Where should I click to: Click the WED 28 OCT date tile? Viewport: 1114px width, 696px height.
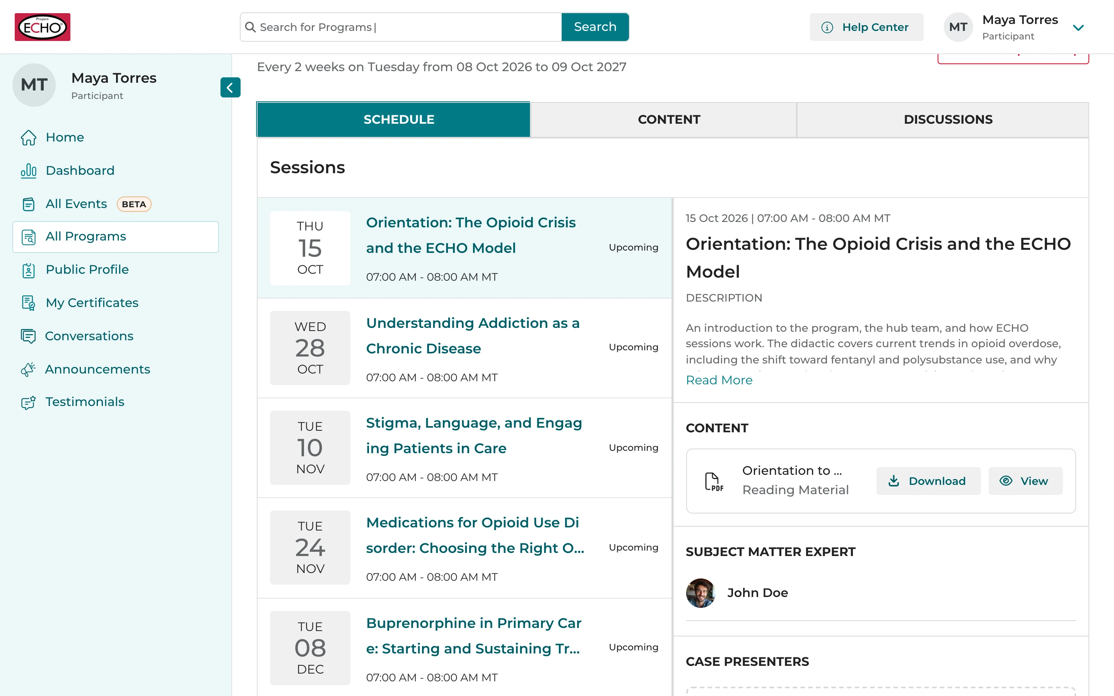tap(310, 348)
